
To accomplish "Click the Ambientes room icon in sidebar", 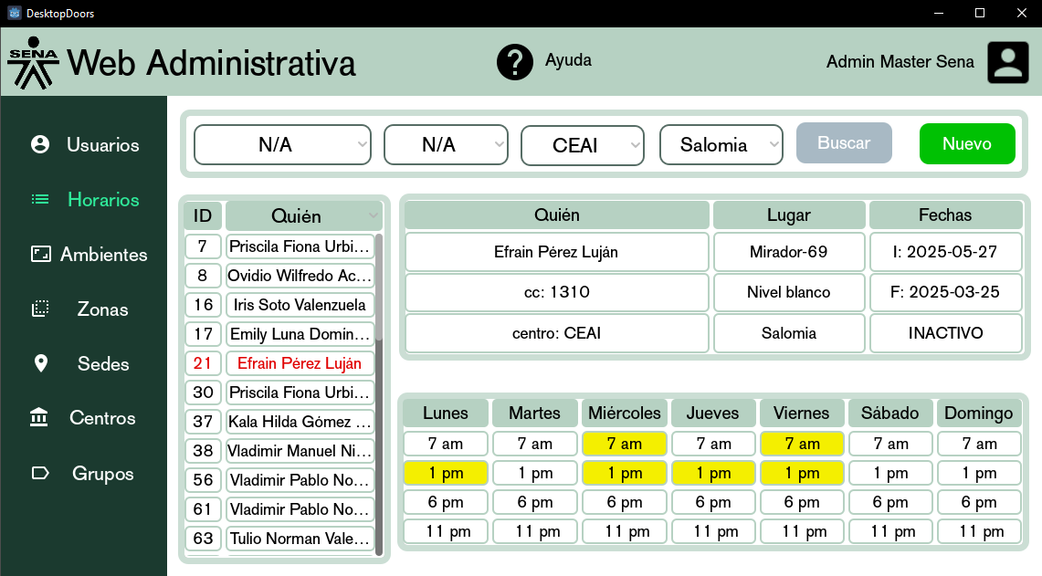I will (40, 254).
